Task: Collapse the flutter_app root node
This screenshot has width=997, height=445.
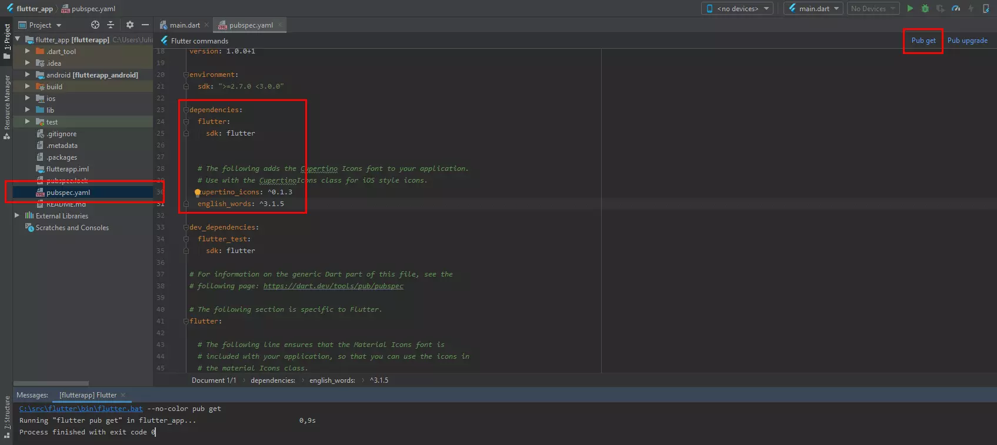Action: pos(18,39)
